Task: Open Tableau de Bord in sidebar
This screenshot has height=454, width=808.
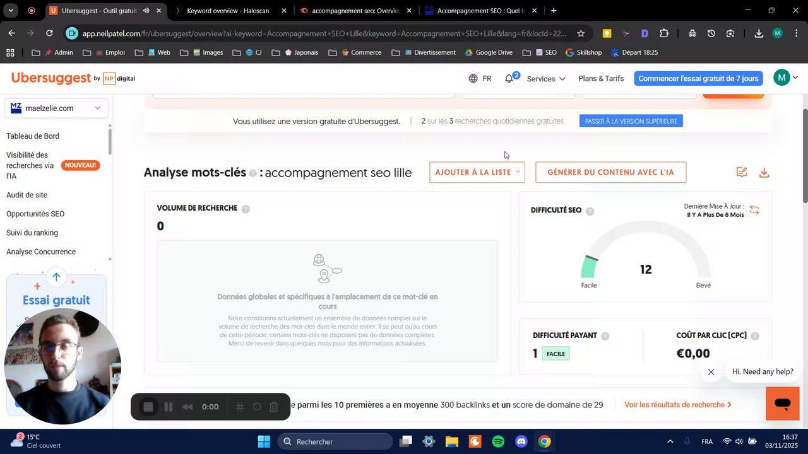Action: [x=33, y=136]
